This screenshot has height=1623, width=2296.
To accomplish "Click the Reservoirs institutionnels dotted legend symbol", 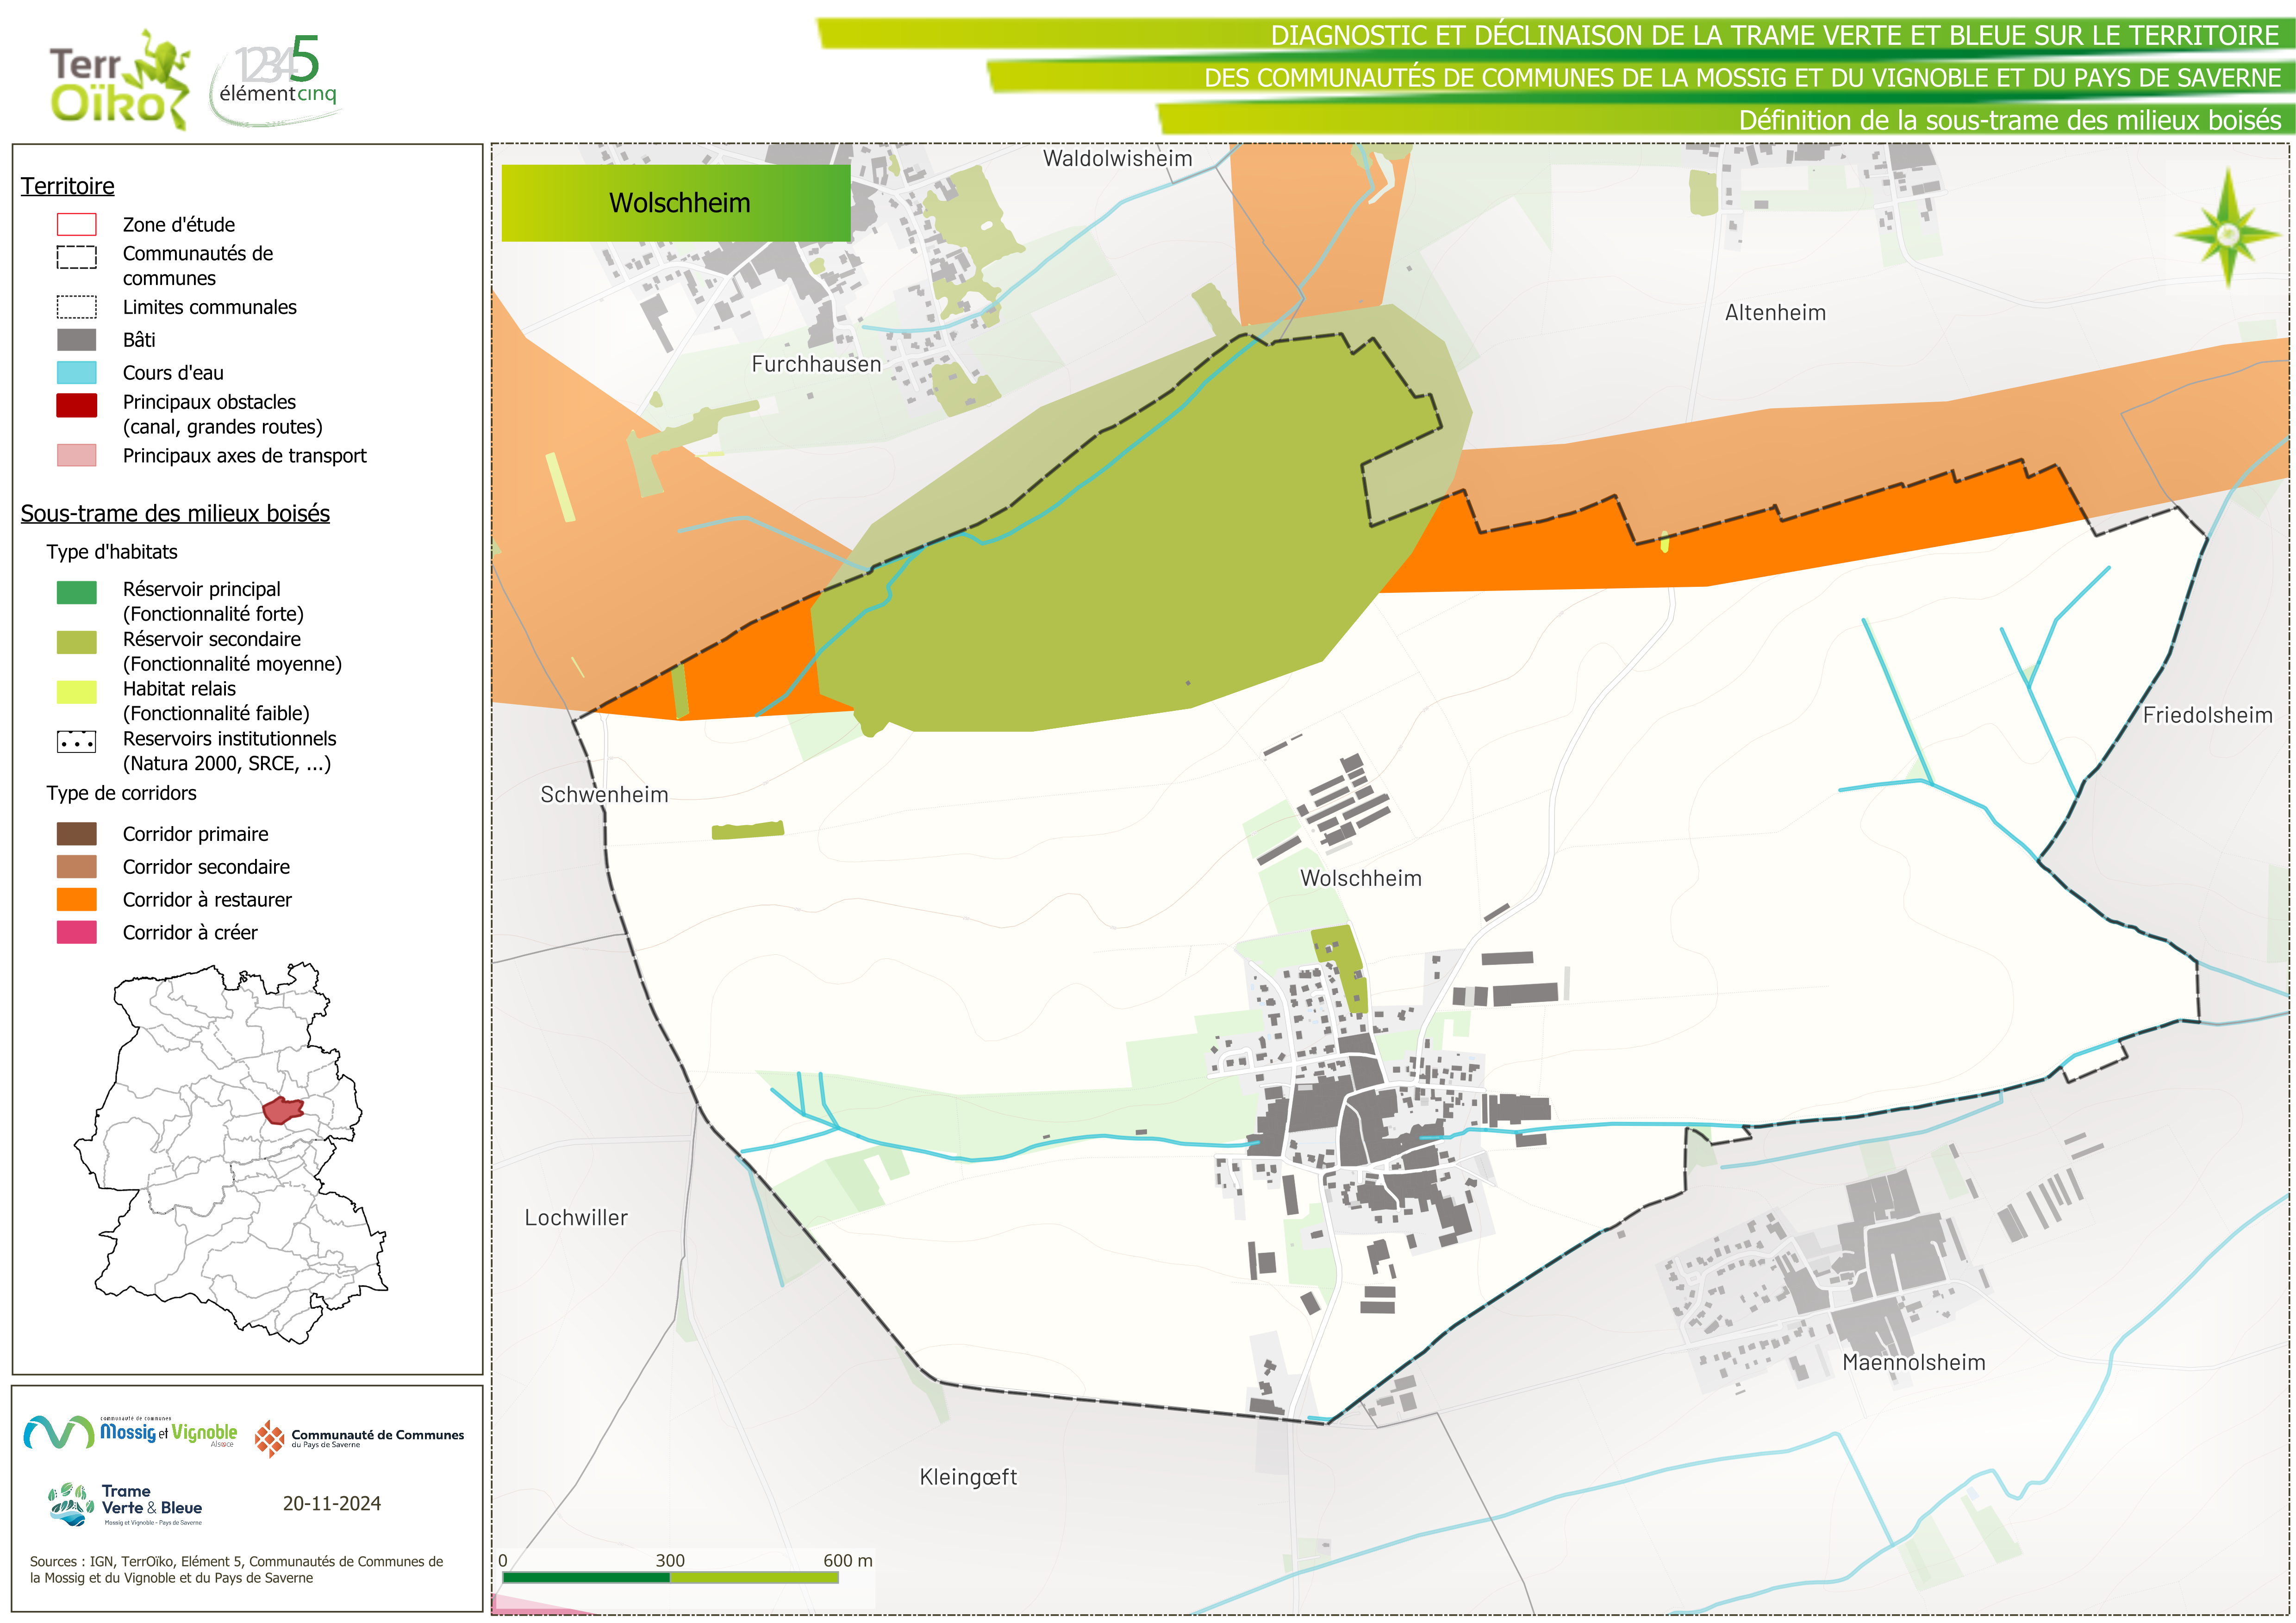I will pyautogui.click(x=77, y=743).
